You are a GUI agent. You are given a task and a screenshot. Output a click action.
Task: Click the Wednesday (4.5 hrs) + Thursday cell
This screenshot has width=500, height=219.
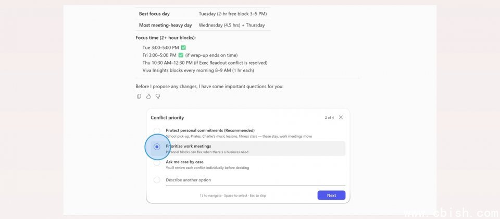tap(232, 25)
